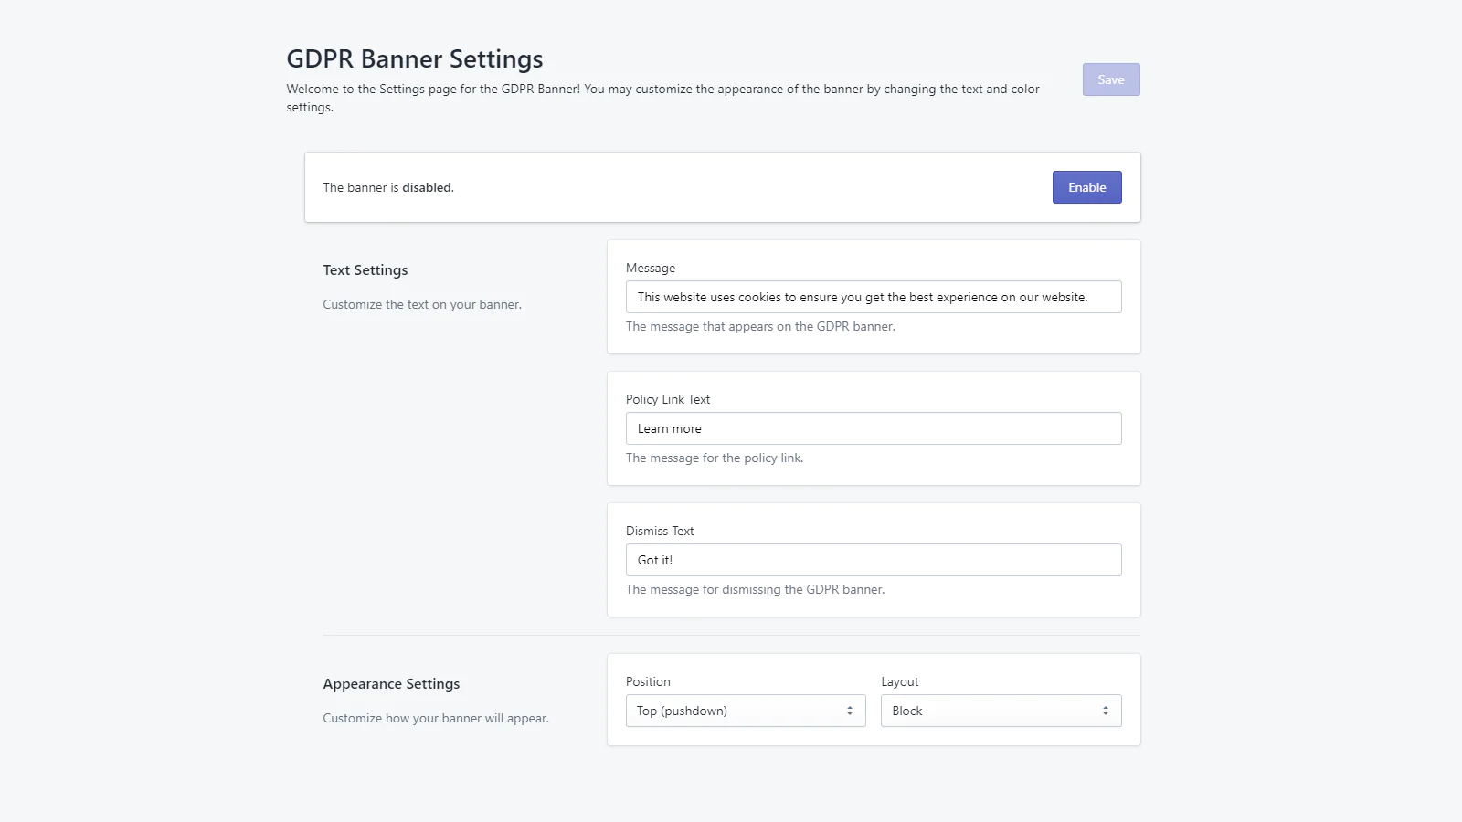
Task: Click the Appearance Settings section heading
Action: coord(391,684)
